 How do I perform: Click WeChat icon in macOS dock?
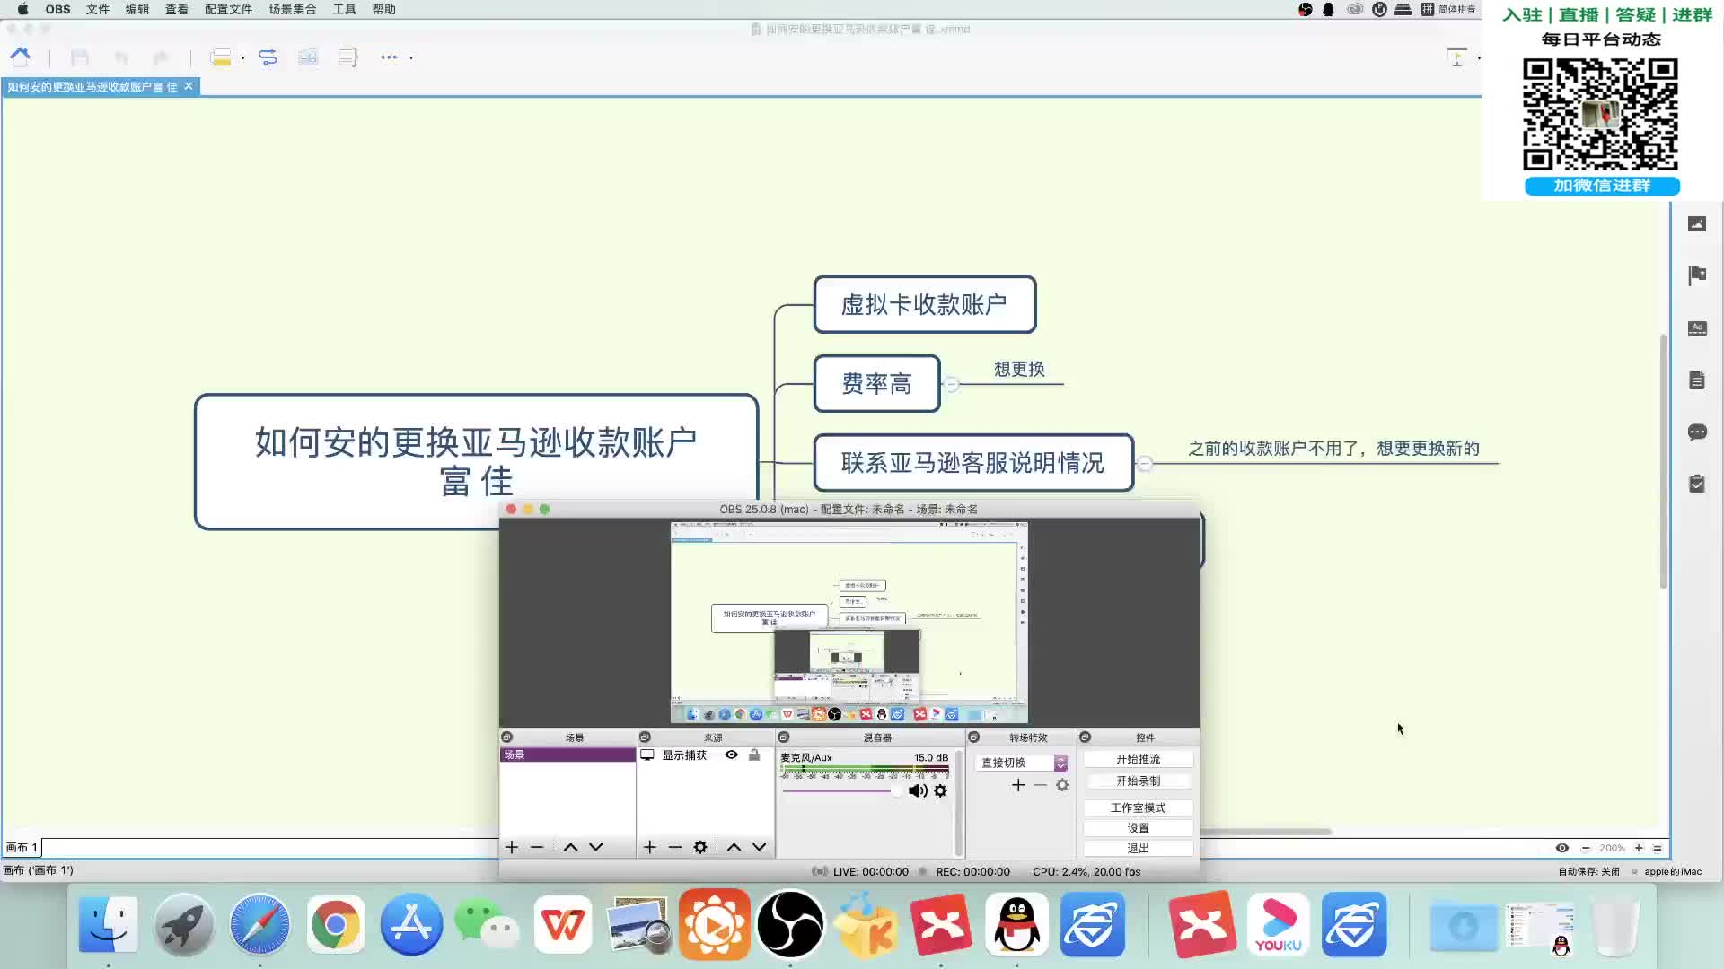[487, 925]
